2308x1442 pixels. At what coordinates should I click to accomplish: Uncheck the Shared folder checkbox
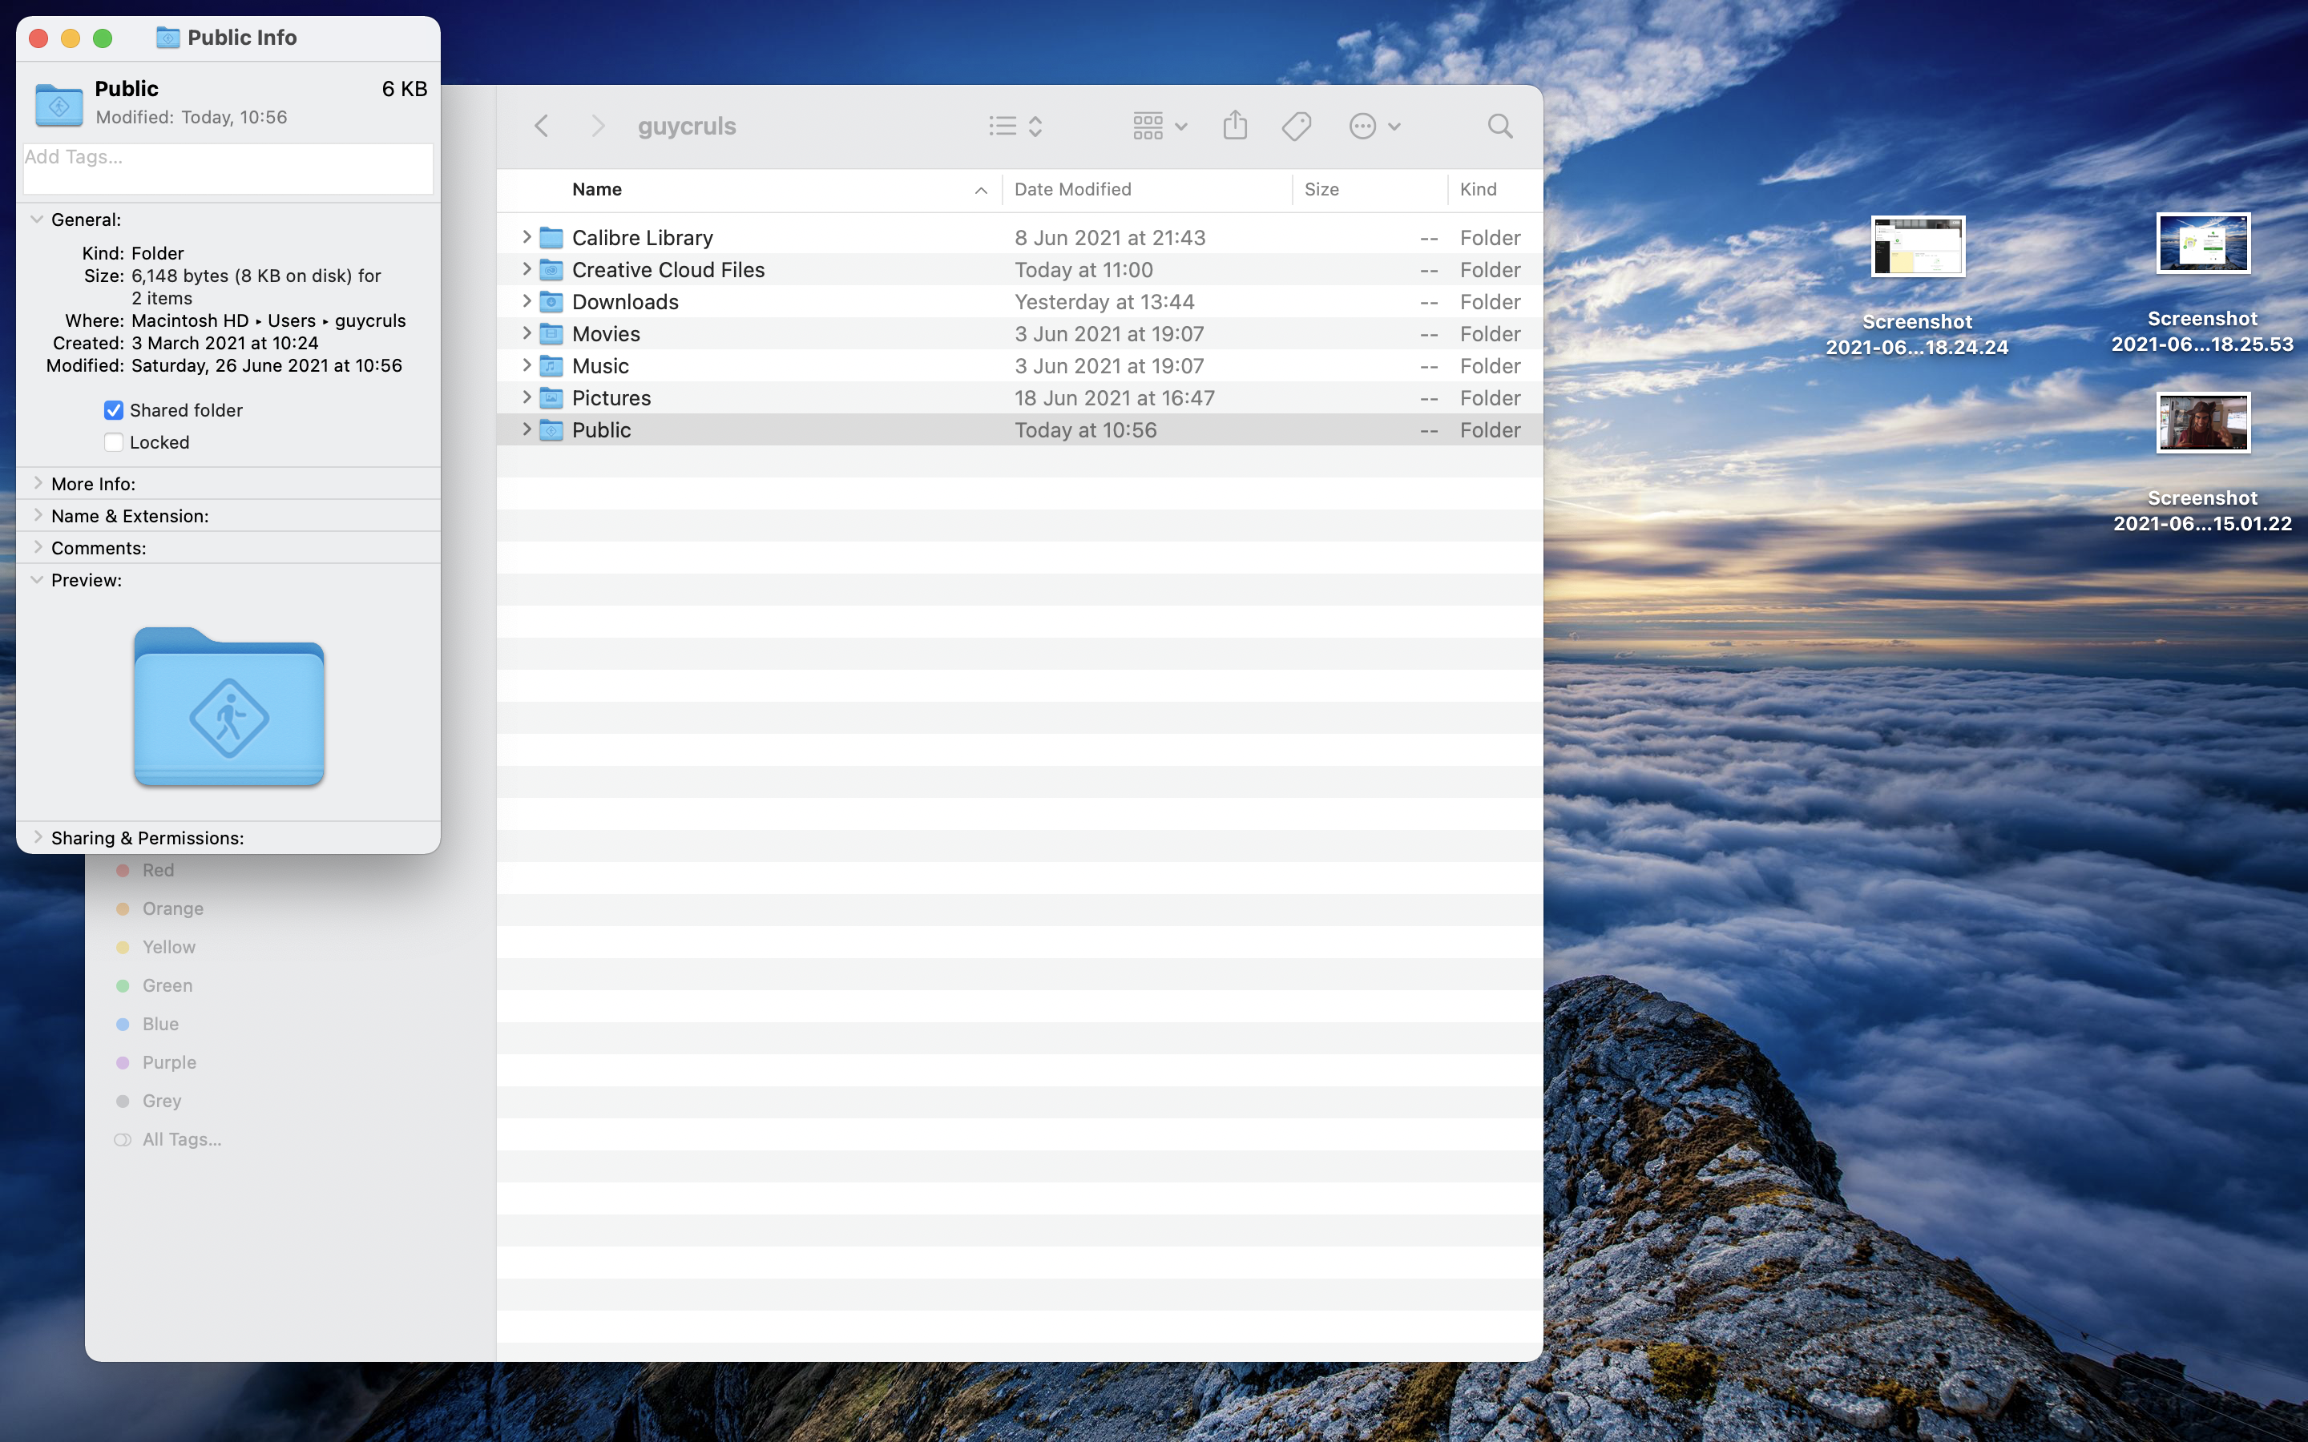[x=114, y=410]
